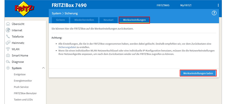
Task: Open MyFRITZ! from the header
Action: tap(186, 5)
